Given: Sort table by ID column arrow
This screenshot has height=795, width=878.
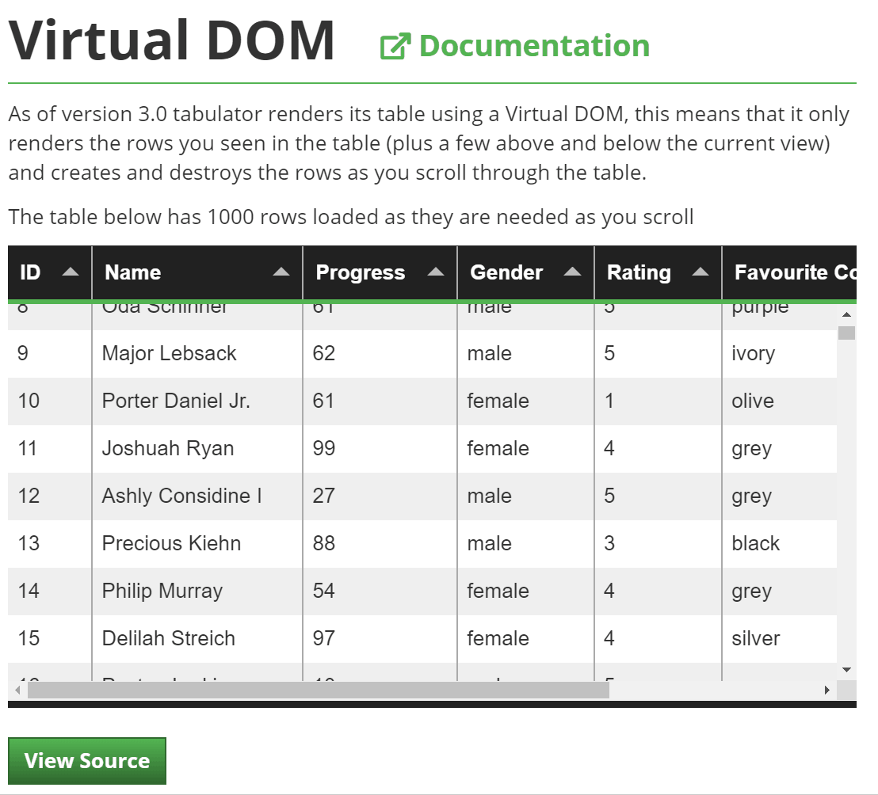Looking at the screenshot, I should 71,272.
